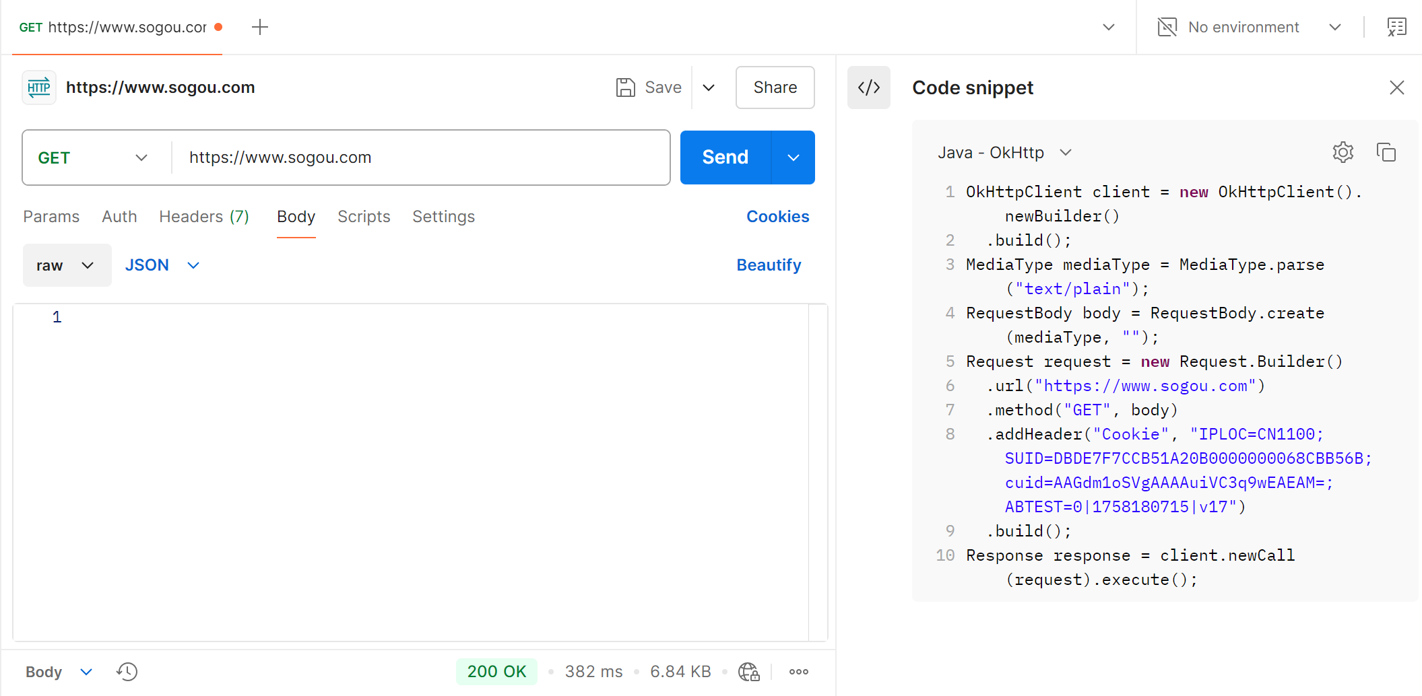Viewport: 1422px width, 696px height.
Task: Click the request URL input field
Action: (422, 158)
